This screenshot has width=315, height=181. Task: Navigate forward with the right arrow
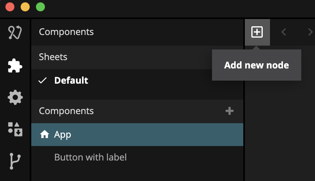[x=310, y=32]
